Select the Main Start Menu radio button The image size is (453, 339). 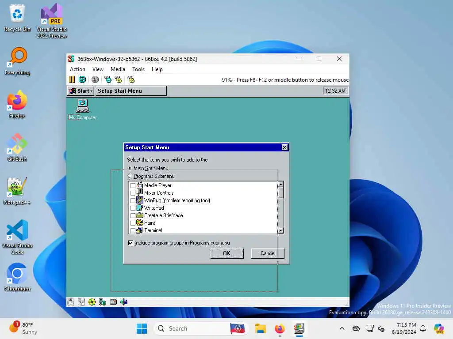[130, 168]
